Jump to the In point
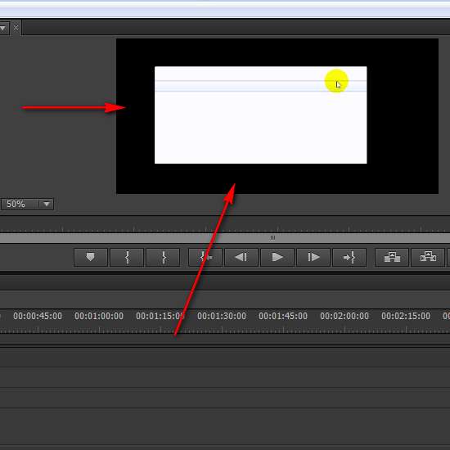This screenshot has width=450, height=450. pos(205,257)
